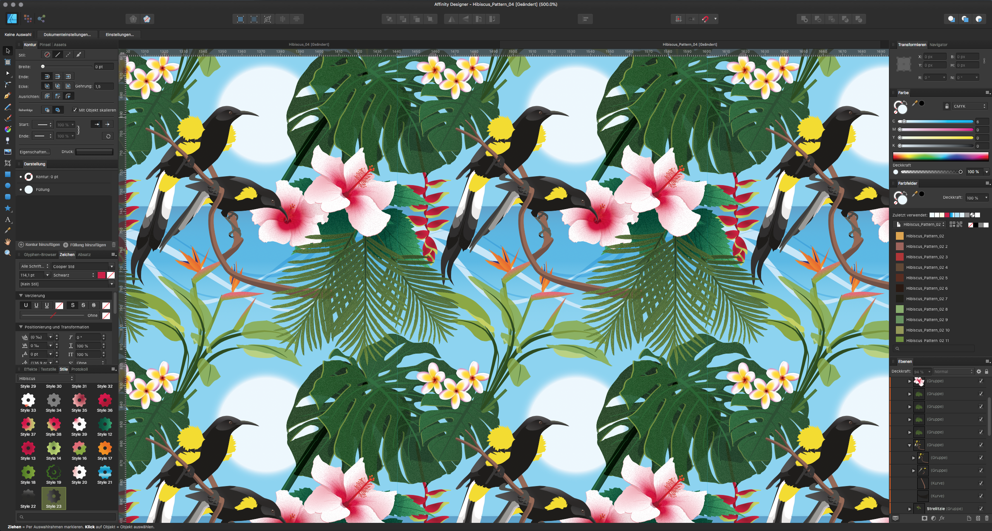Set stroke style to dashed line
992x531 pixels.
(x=68, y=55)
